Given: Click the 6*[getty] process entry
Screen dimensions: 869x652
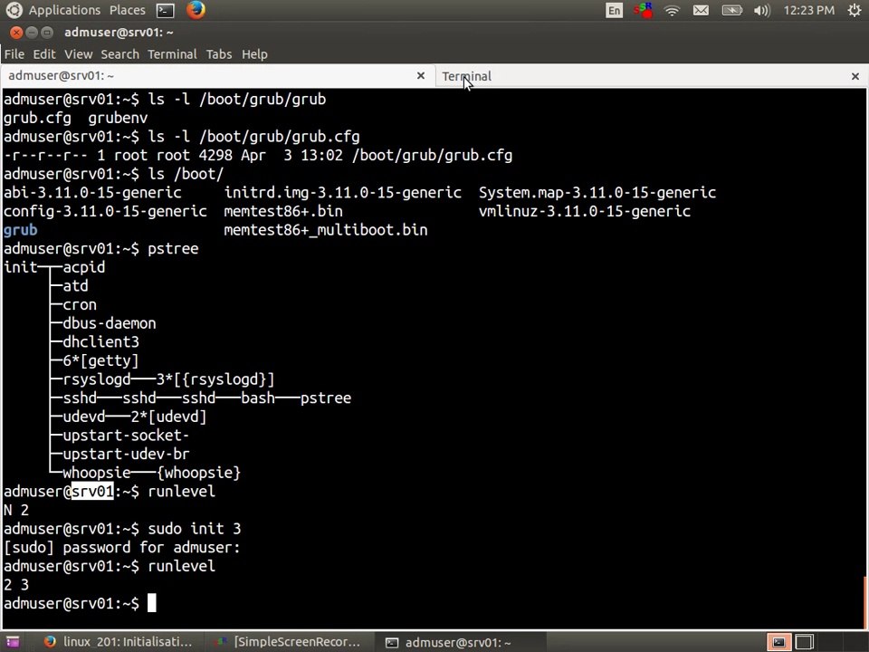Looking at the screenshot, I should click(100, 361).
